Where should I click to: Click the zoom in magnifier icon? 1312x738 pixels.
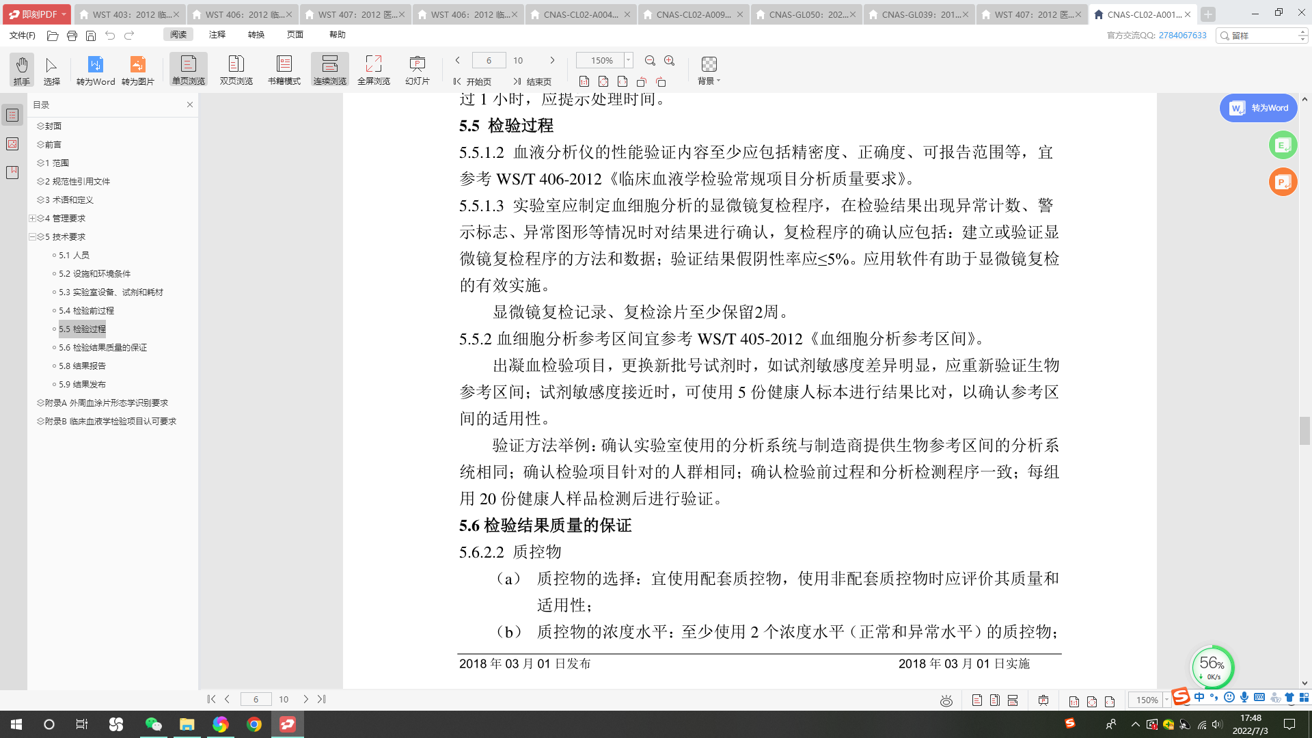click(x=670, y=61)
